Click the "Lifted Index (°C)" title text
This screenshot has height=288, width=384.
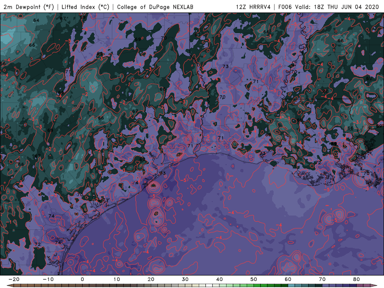pos(85,7)
